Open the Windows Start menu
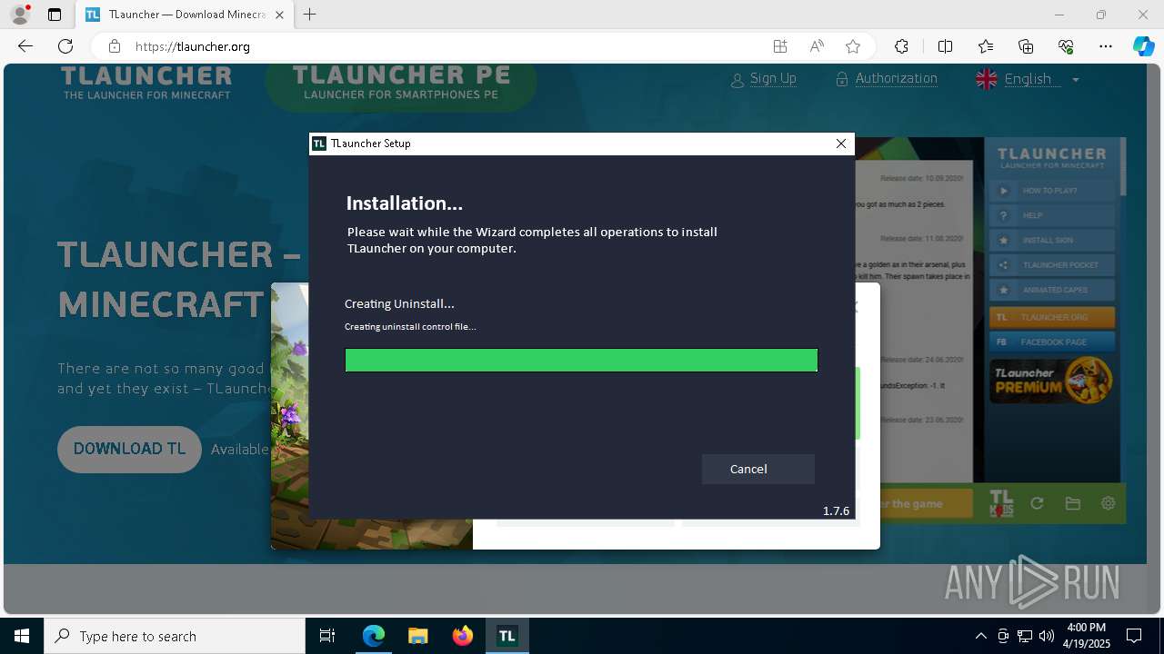This screenshot has height=654, width=1164. tap(22, 636)
